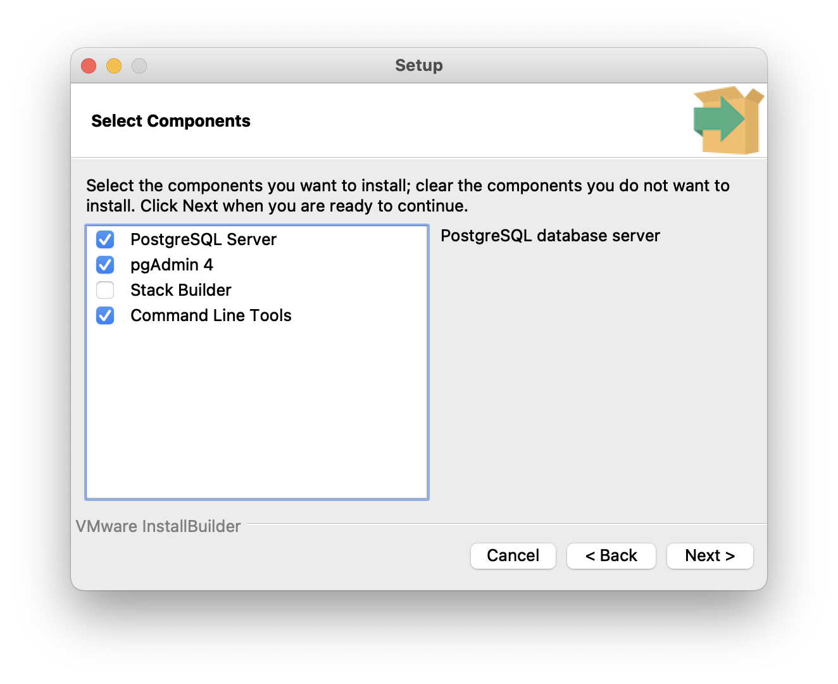Disable the pgAdmin 4 component

coord(105,265)
